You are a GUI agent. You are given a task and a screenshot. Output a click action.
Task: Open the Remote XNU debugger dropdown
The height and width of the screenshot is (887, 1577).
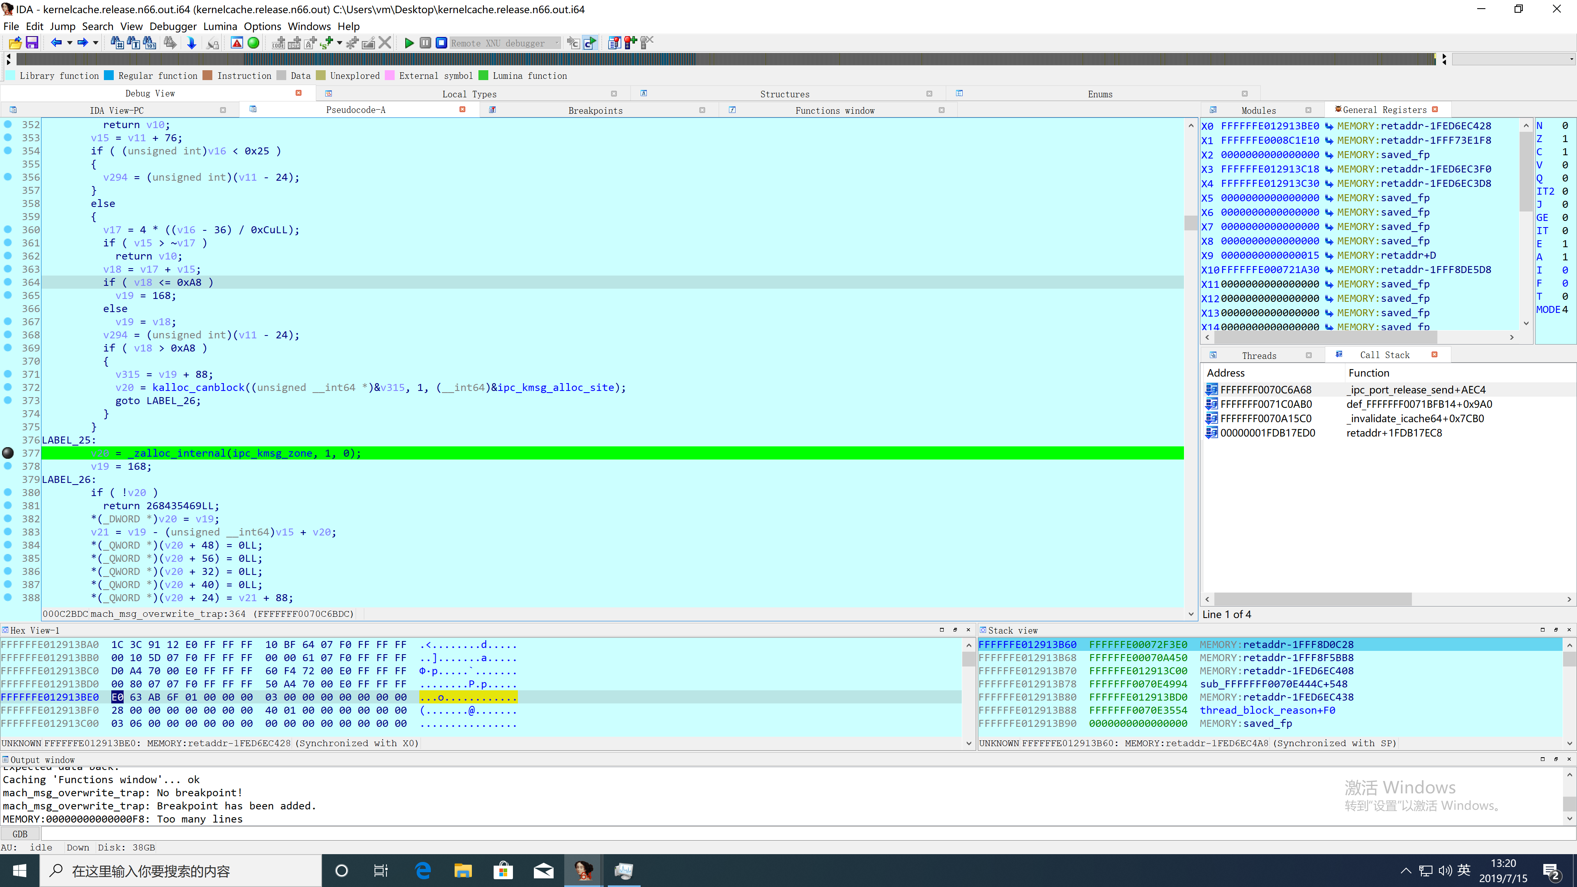tap(556, 43)
